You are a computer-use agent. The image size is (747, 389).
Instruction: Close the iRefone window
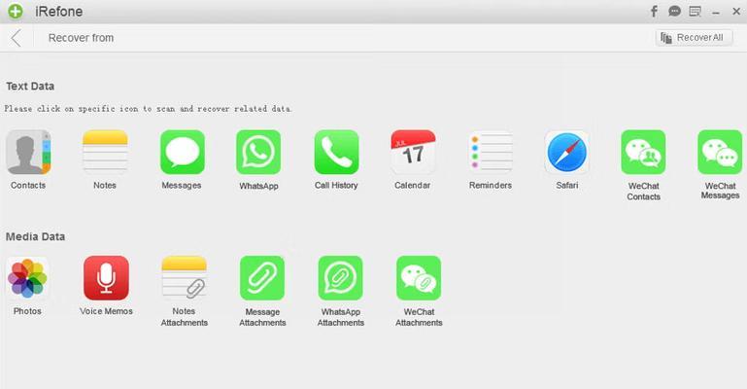pyautogui.click(x=736, y=11)
